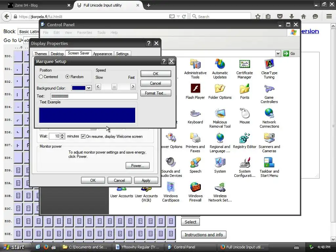This screenshot has width=336, height=252.
Task: Click the navy Background Color swatch
Action: click(x=79, y=88)
